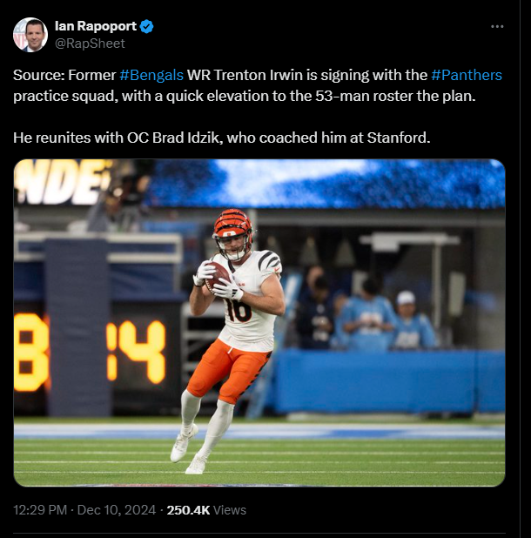The height and width of the screenshot is (538, 531).
Task: Follow the #Bengals hashtag
Action: coord(151,75)
